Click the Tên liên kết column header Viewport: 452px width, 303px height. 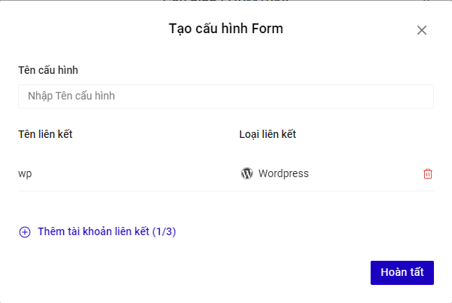click(x=45, y=134)
